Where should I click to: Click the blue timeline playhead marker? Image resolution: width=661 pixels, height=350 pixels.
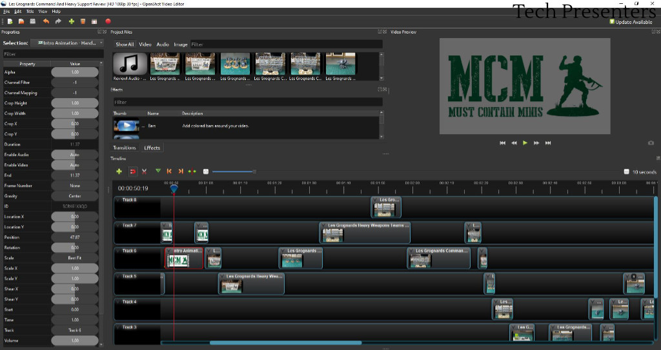tap(174, 190)
